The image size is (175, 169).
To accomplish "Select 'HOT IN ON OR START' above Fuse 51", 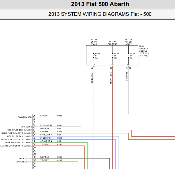I will (x=94, y=42).
